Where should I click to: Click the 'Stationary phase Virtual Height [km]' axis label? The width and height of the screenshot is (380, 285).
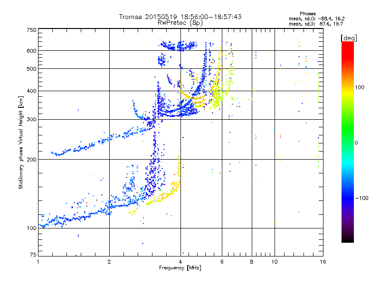click(21, 143)
